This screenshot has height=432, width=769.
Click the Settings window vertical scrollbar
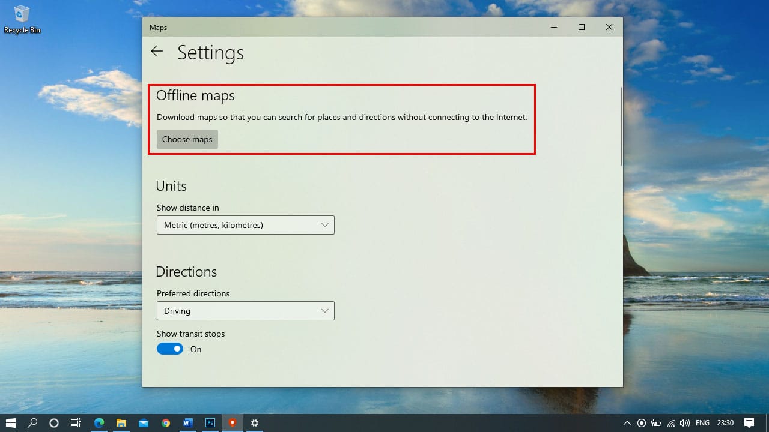(621, 126)
